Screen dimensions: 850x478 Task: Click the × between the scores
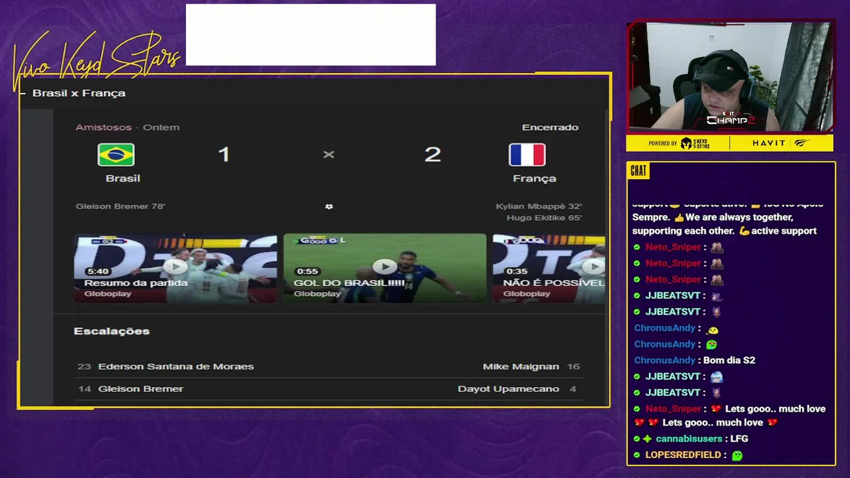pos(329,154)
